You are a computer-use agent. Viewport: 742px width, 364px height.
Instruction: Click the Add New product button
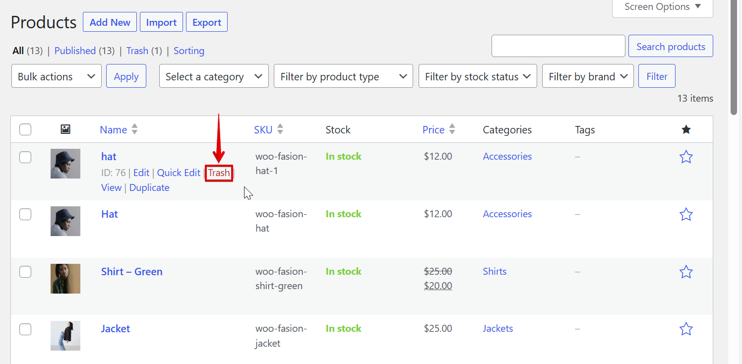[110, 22]
